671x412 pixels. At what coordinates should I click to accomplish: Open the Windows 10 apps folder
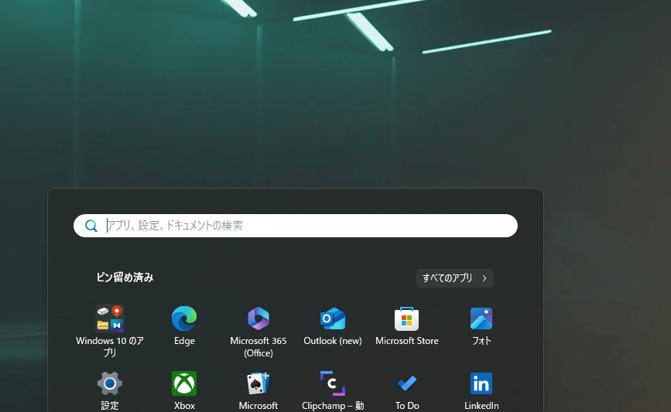click(x=110, y=318)
